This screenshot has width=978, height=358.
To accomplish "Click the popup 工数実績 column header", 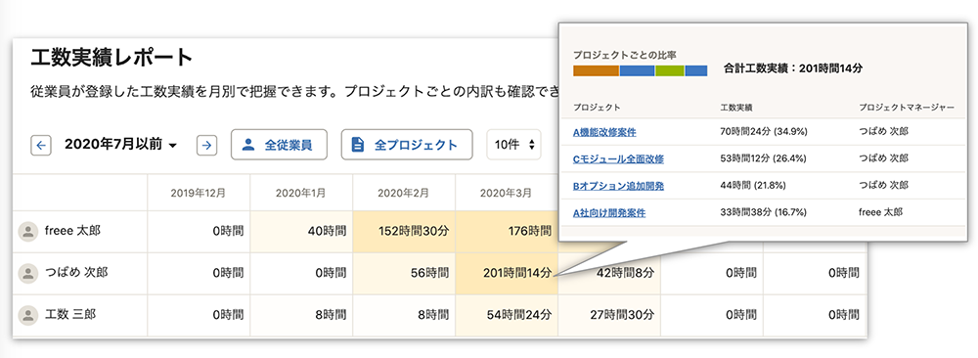I will pyautogui.click(x=736, y=108).
